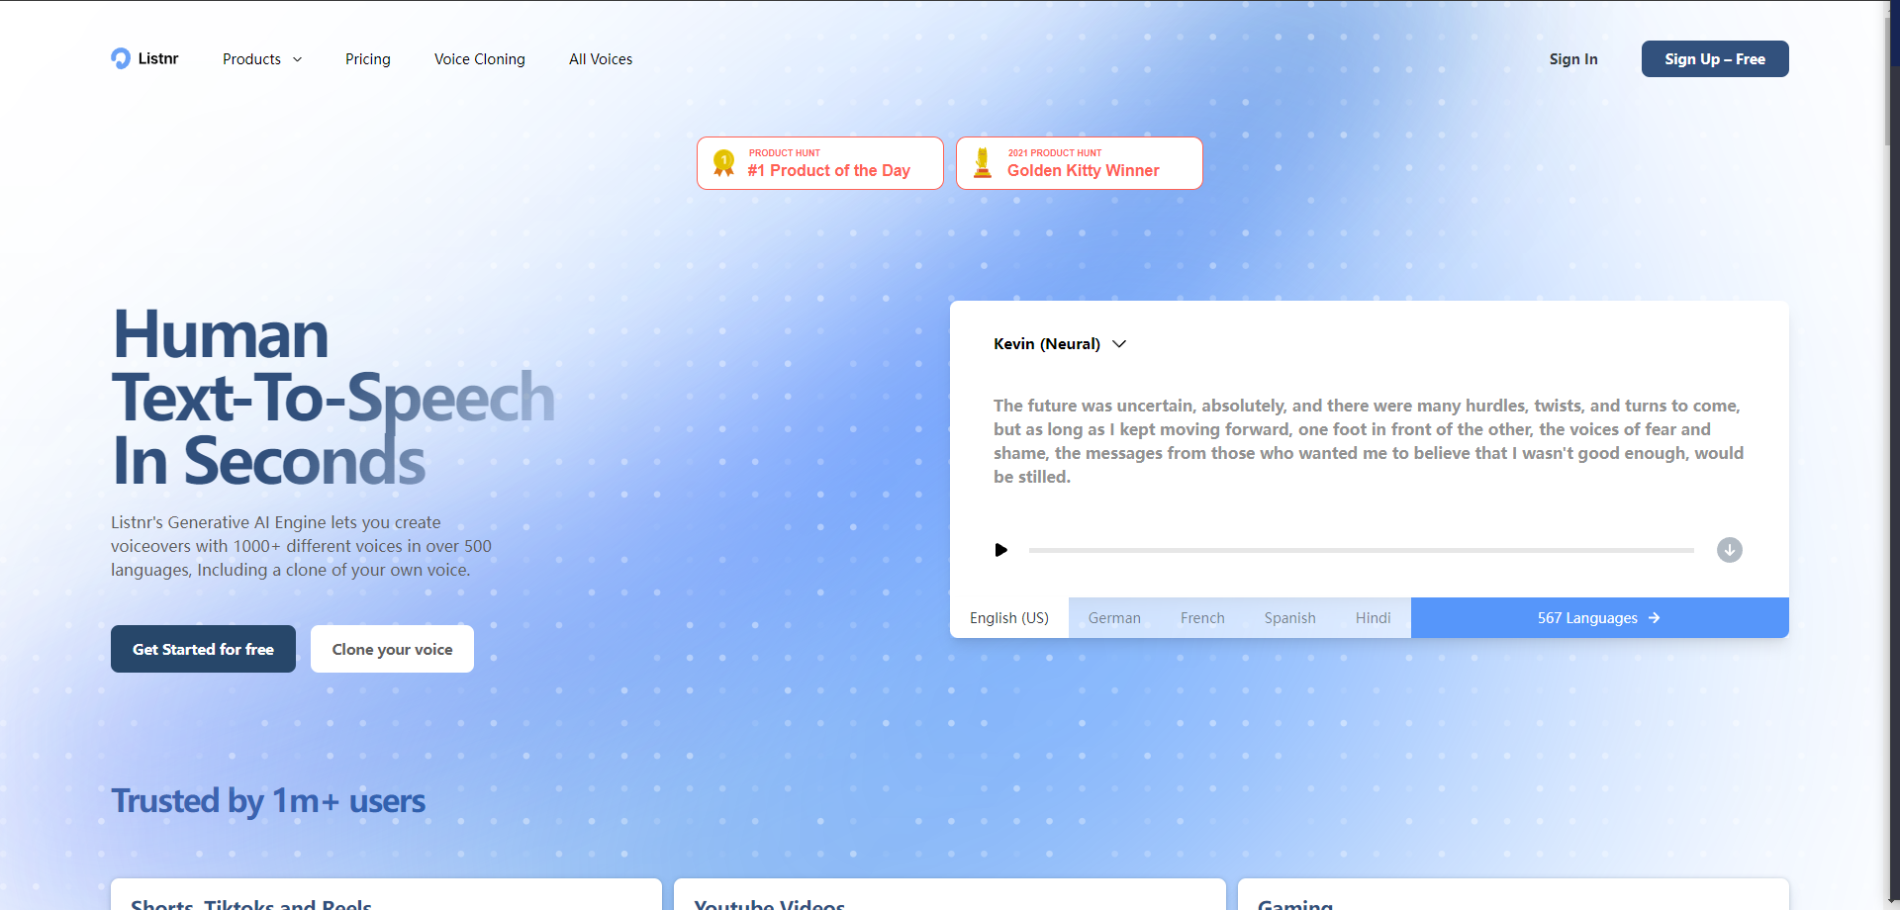The height and width of the screenshot is (910, 1900).
Task: Click the Product Hunt medal badge icon
Action: point(723,163)
